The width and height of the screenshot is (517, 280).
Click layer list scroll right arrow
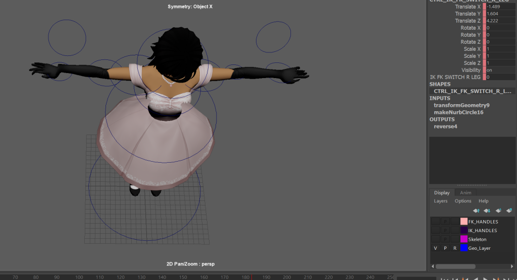pyautogui.click(x=512, y=266)
